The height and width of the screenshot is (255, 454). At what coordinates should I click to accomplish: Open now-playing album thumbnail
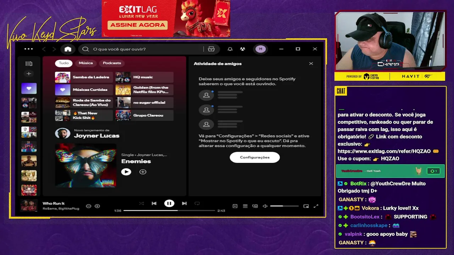click(x=29, y=206)
